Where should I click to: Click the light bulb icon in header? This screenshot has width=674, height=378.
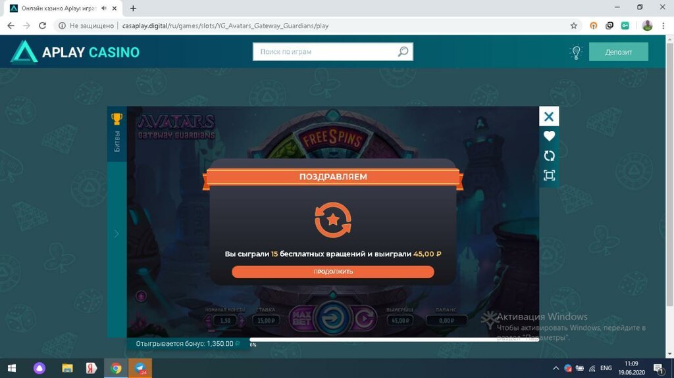pyautogui.click(x=576, y=52)
